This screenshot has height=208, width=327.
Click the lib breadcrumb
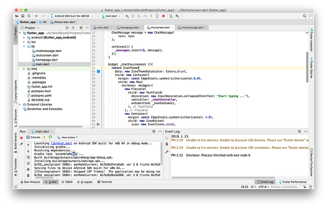43,22
